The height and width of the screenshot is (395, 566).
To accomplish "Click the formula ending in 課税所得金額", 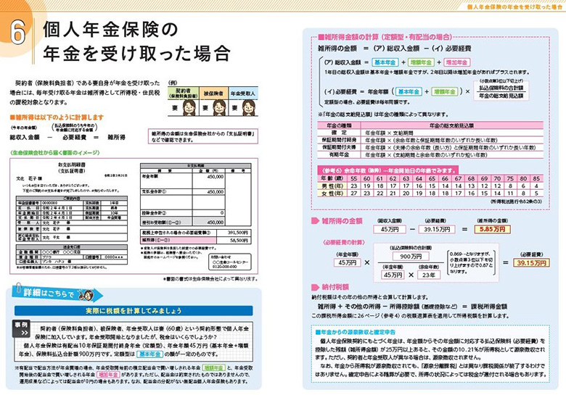I will (x=412, y=307).
